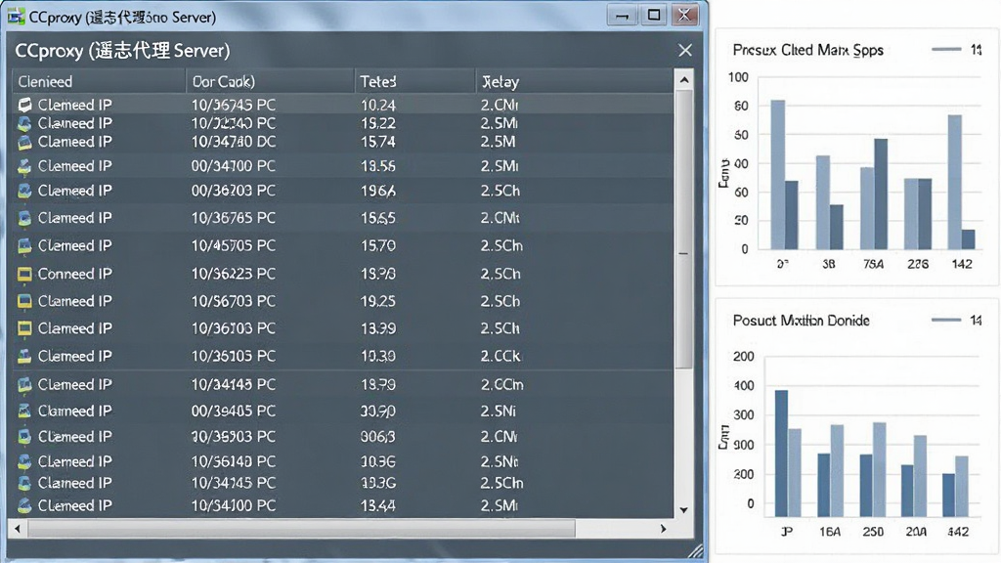Screen dimensions: 1001x563
Task: Click the icon of the row showing 18.79
Action: [24, 385]
